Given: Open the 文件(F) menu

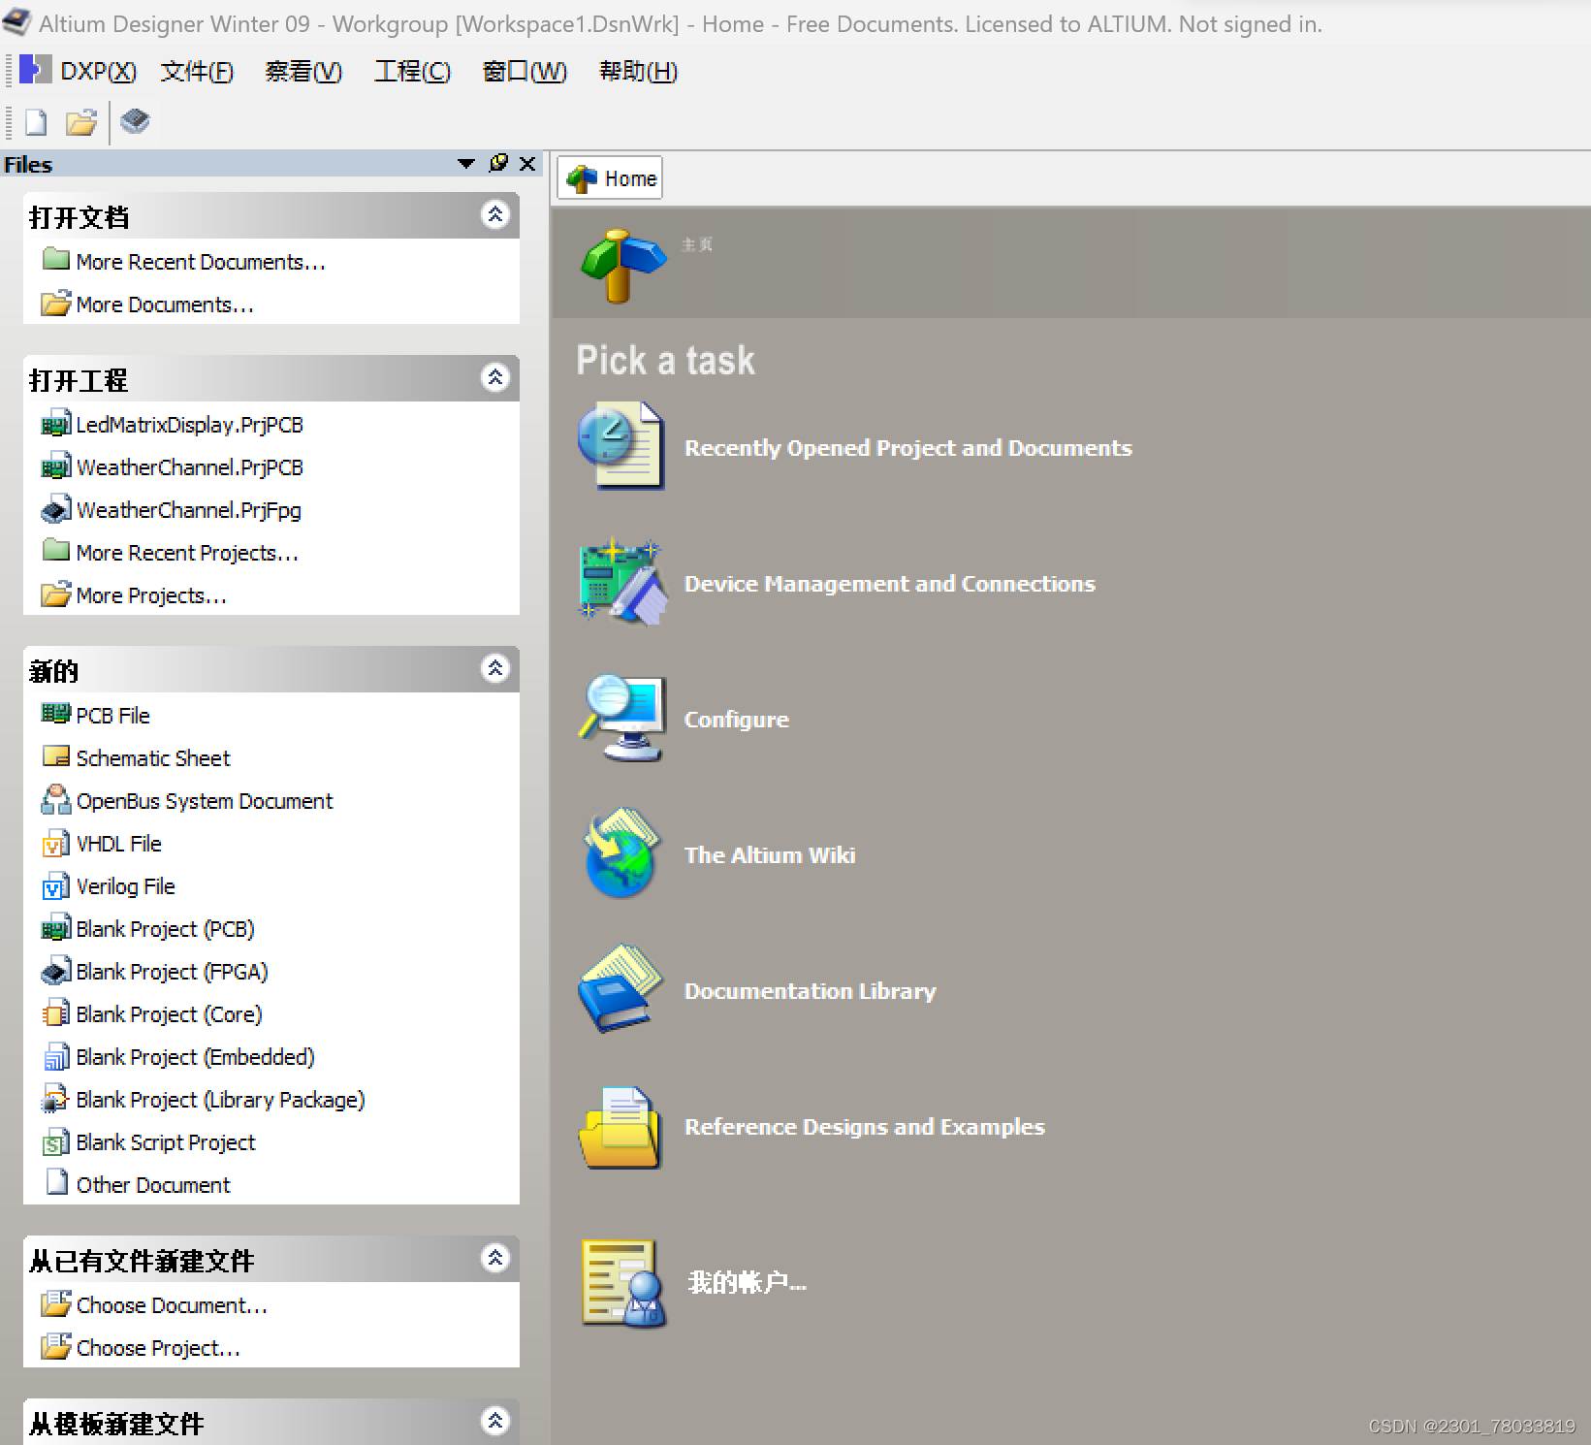Looking at the screenshot, I should pyautogui.click(x=197, y=71).
